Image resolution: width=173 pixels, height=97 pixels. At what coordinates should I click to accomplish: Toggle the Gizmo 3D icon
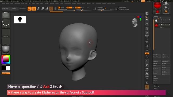[51, 9]
